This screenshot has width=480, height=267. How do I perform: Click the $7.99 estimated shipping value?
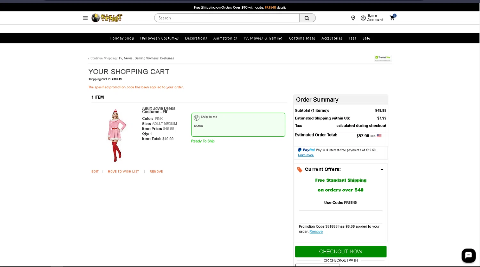(382, 118)
